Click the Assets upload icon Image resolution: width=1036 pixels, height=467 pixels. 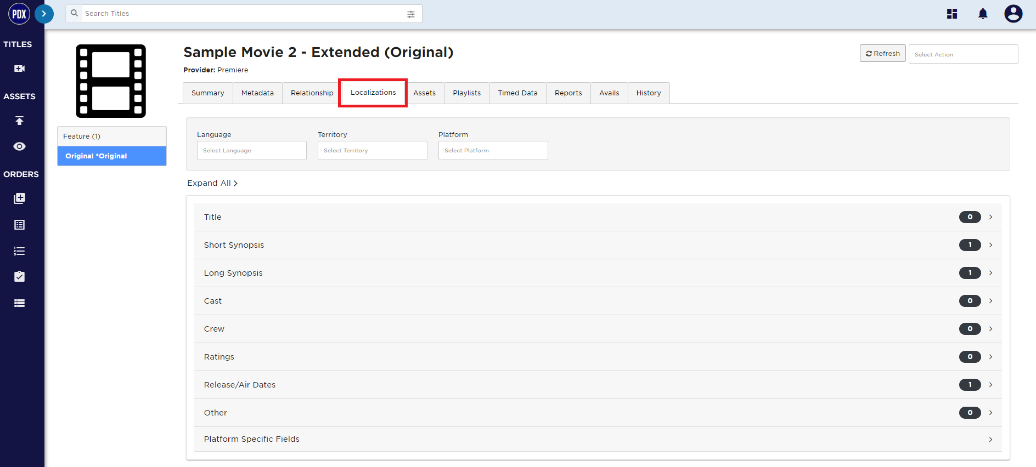pyautogui.click(x=19, y=121)
